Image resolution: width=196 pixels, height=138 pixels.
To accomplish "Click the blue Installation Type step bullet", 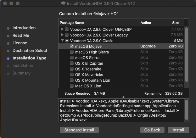I will 8,58.
